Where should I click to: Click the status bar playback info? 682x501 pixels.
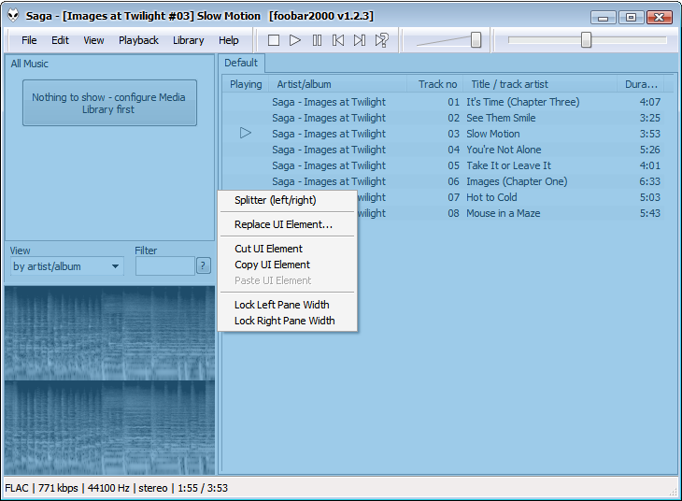117,488
